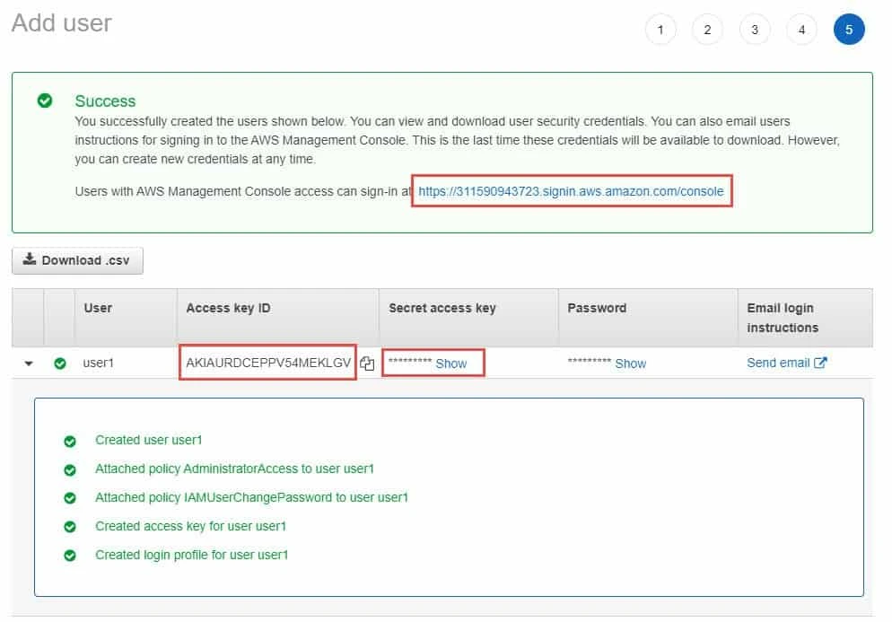The width and height of the screenshot is (892, 622).
Task: Select step 3 in the wizard steps
Action: coord(755,29)
